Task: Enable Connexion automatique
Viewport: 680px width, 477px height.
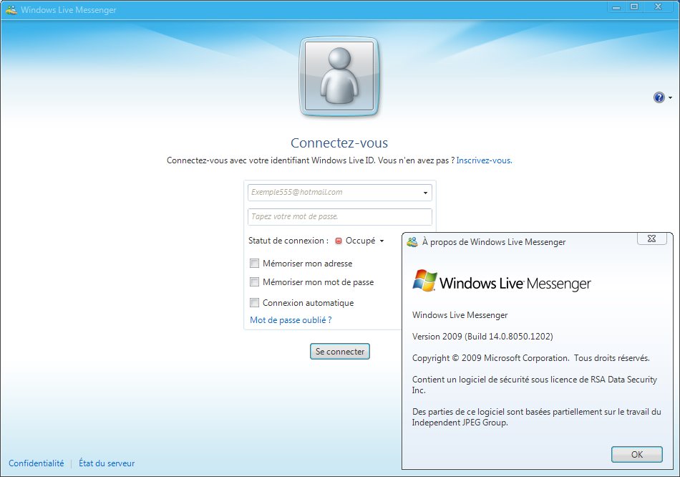Action: click(254, 302)
